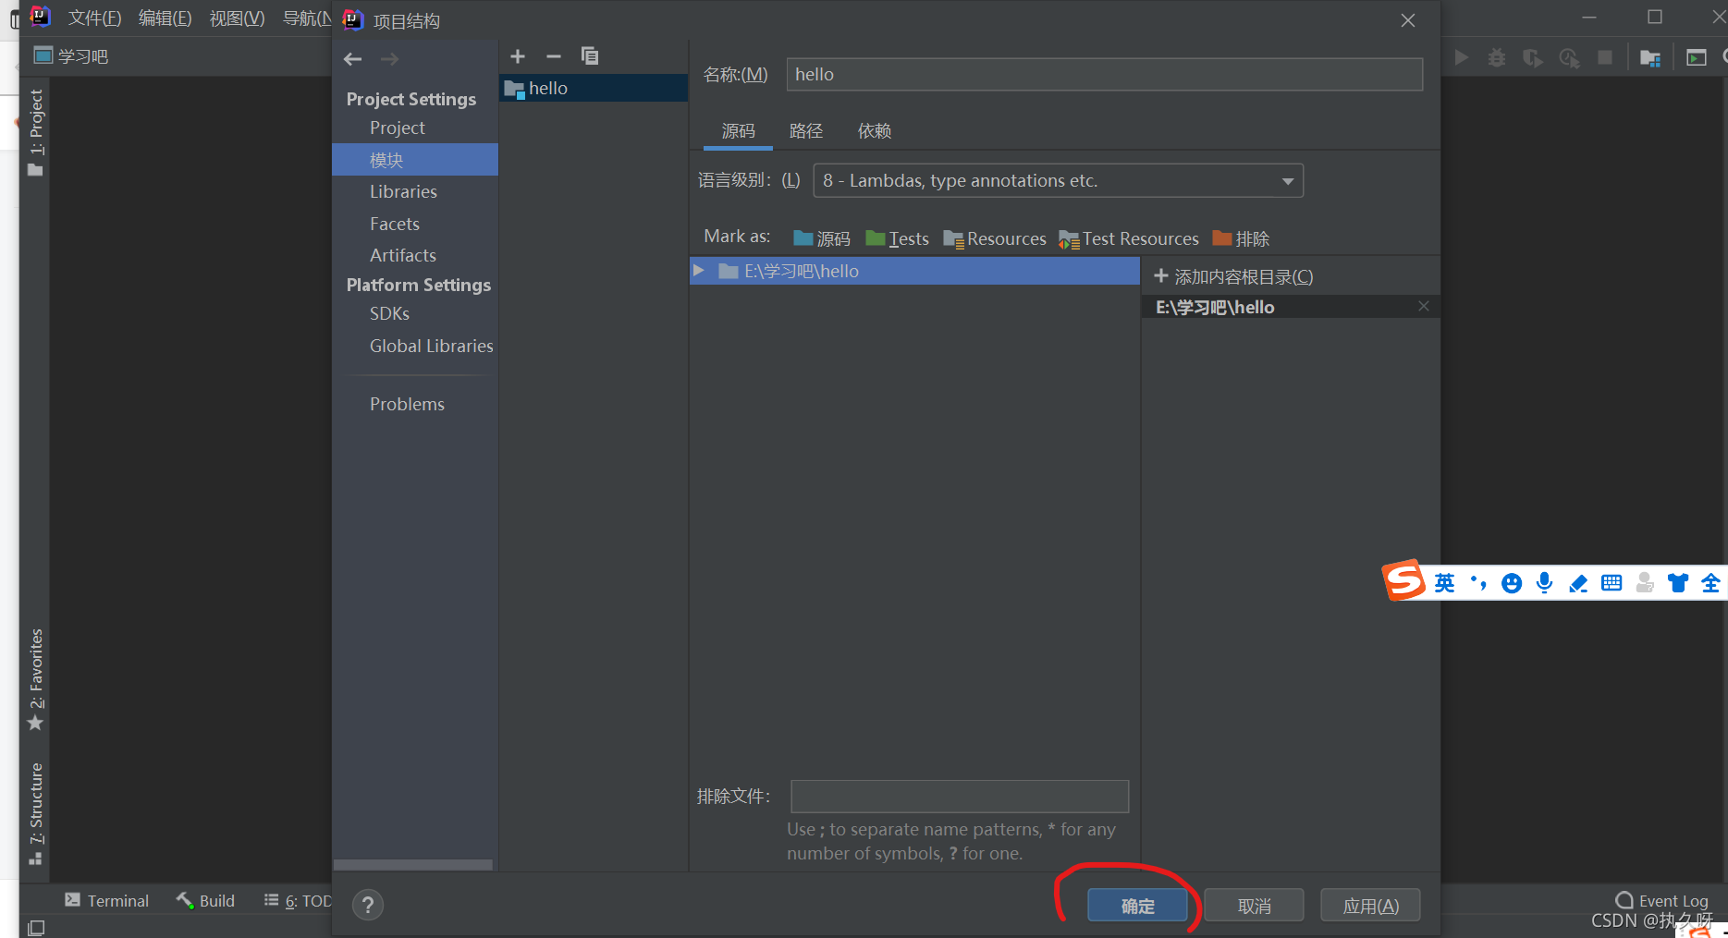This screenshot has width=1728, height=938.
Task: Open the help question mark button
Action: tap(367, 905)
